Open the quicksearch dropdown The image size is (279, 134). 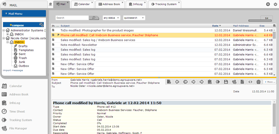point(134,18)
